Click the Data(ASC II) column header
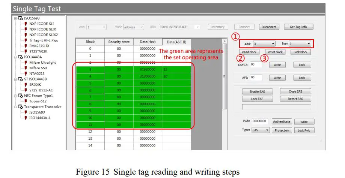345x178 pixels. click(176, 42)
